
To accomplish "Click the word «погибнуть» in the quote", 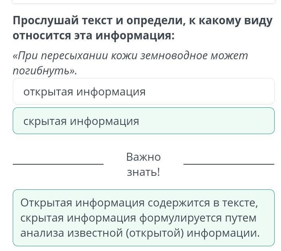I will tap(41, 71).
